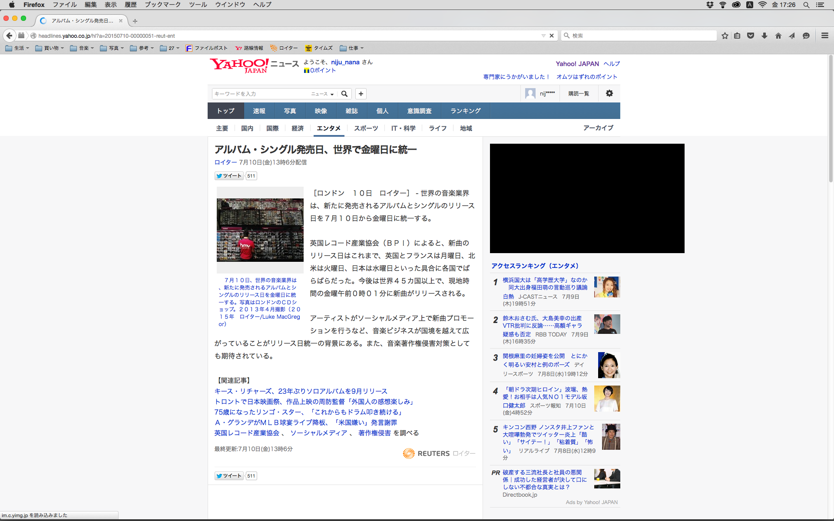Viewport: 834px width, 521px height.
Task: Click the Firefox back arrow button
Action: (9, 36)
